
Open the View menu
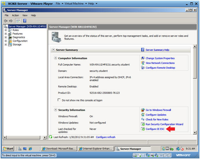pos(25,15)
